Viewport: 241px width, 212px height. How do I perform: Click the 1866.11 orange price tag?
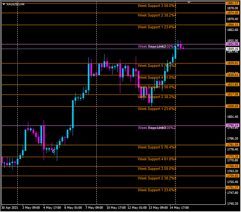point(233,25)
